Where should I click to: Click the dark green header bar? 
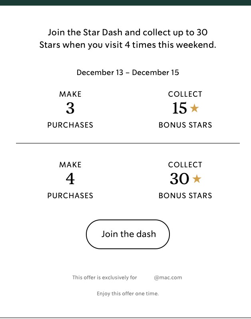[125, 3]
